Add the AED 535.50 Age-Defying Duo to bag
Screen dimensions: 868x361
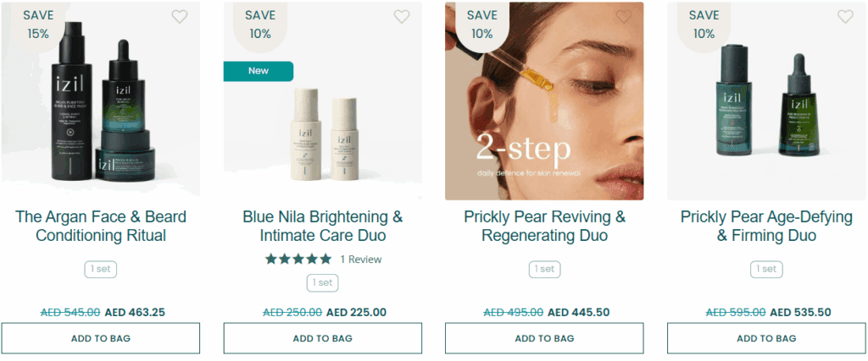tap(766, 338)
